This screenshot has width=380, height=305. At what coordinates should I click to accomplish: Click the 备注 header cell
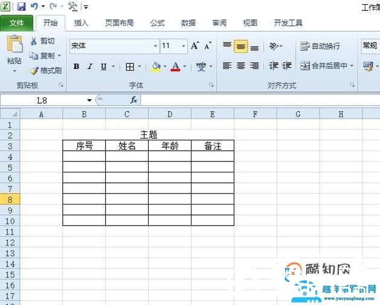[213, 146]
